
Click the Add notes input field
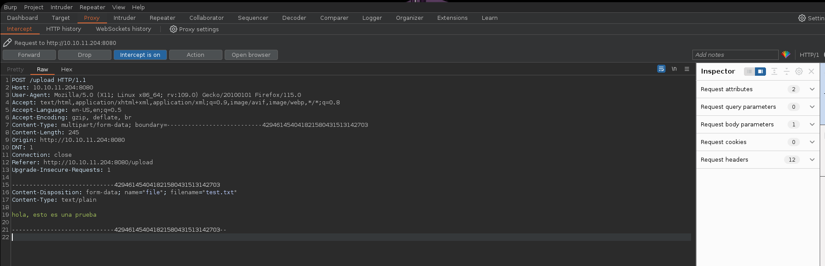point(735,55)
